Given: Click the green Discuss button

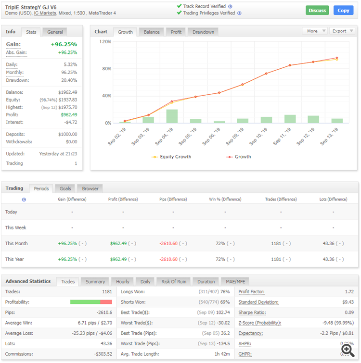Looking at the screenshot, I should pos(317,11).
